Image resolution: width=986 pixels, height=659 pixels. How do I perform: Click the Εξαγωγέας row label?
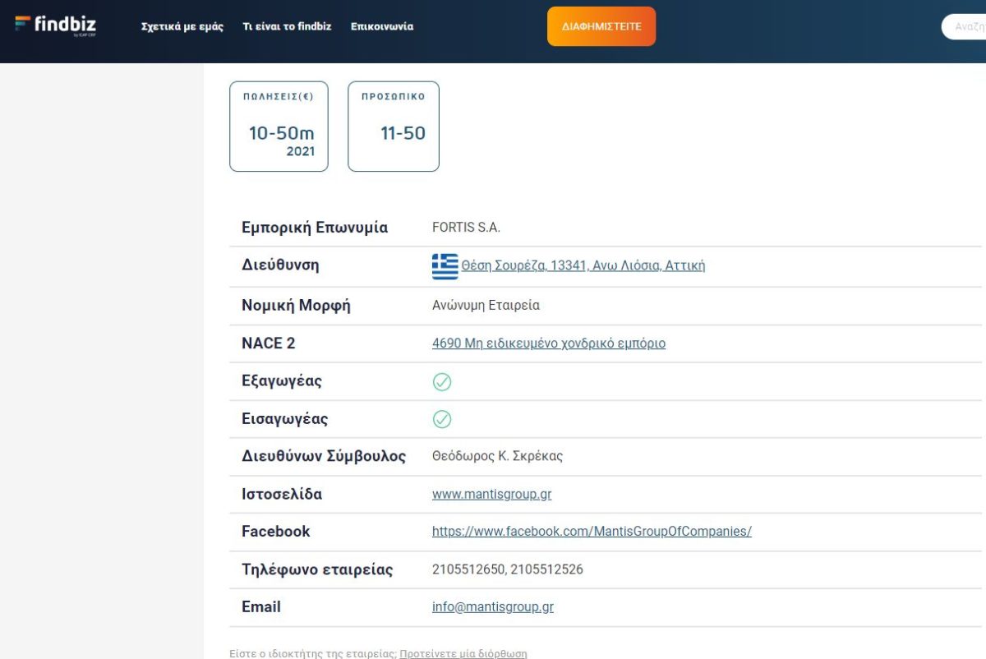(282, 381)
